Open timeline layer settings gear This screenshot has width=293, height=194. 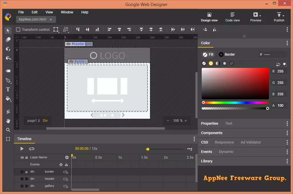click(67, 157)
